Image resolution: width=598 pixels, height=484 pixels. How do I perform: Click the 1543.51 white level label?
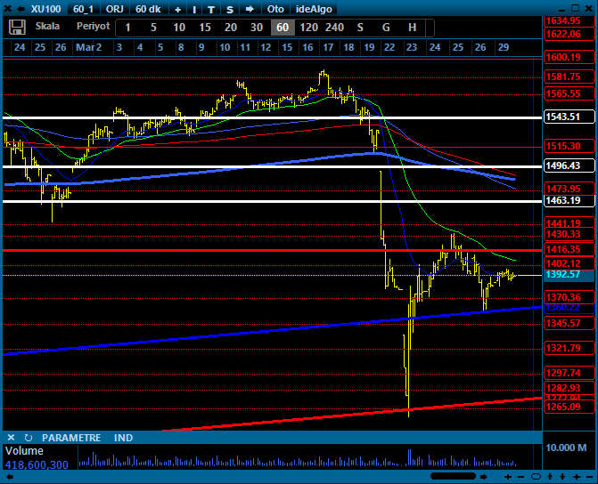(569, 117)
